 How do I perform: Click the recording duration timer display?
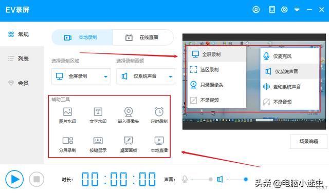pos(119,179)
